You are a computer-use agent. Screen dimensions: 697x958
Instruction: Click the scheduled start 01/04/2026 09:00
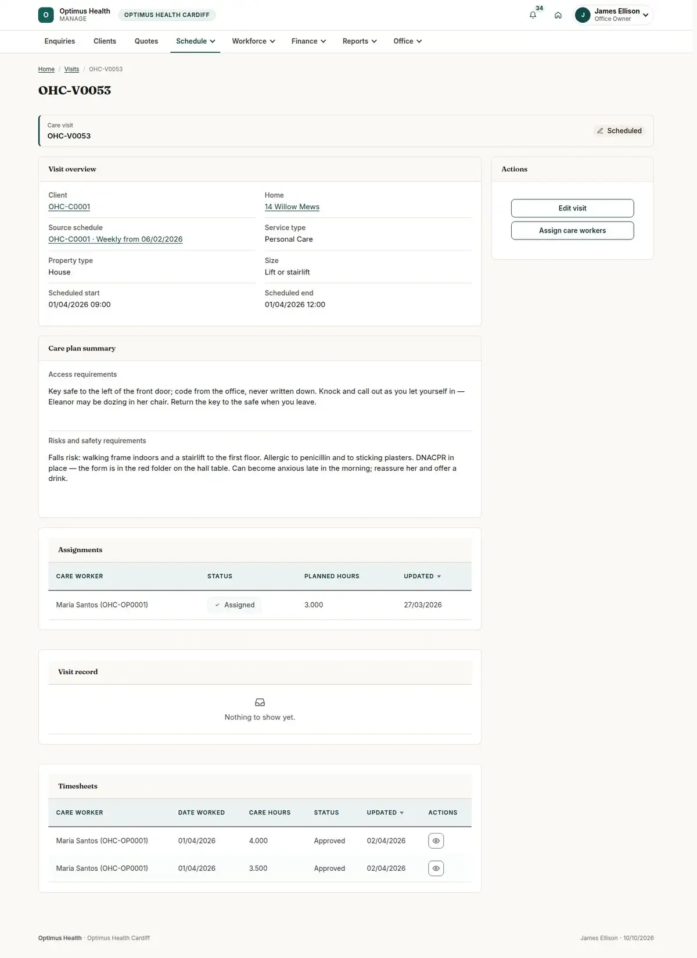80,305
